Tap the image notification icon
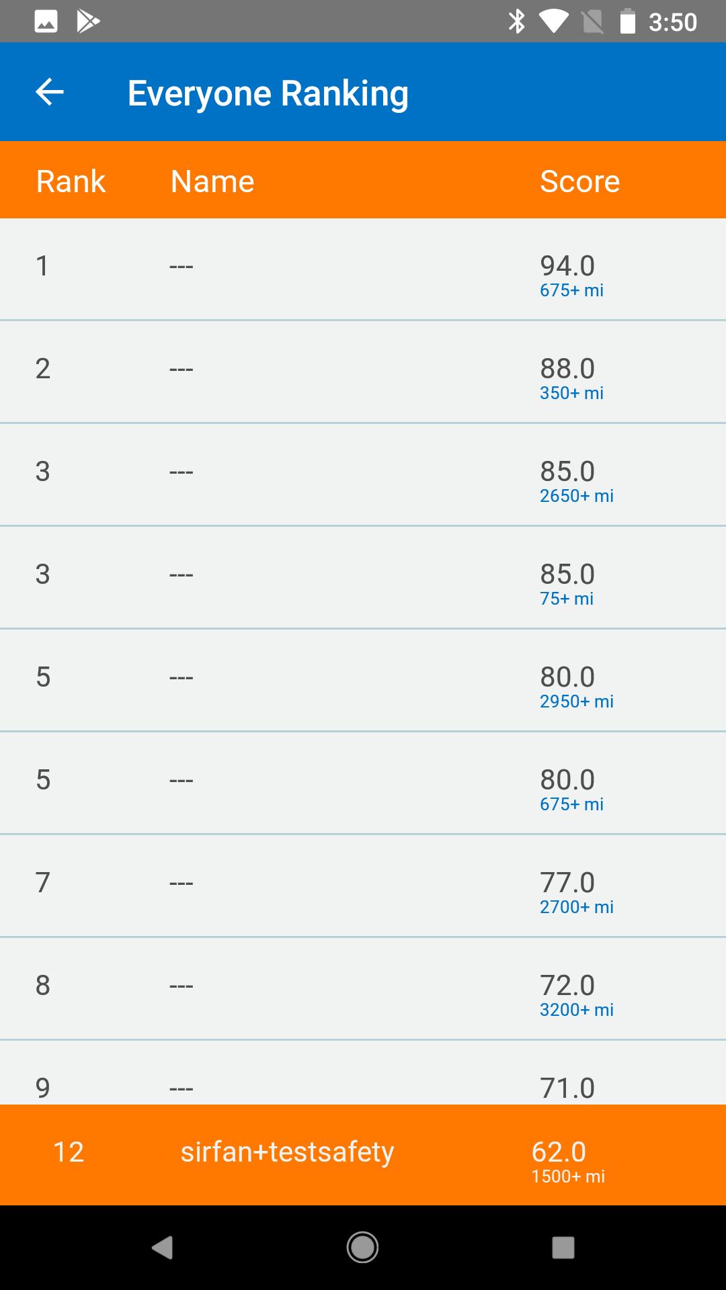Image resolution: width=726 pixels, height=1290 pixels. 46,21
